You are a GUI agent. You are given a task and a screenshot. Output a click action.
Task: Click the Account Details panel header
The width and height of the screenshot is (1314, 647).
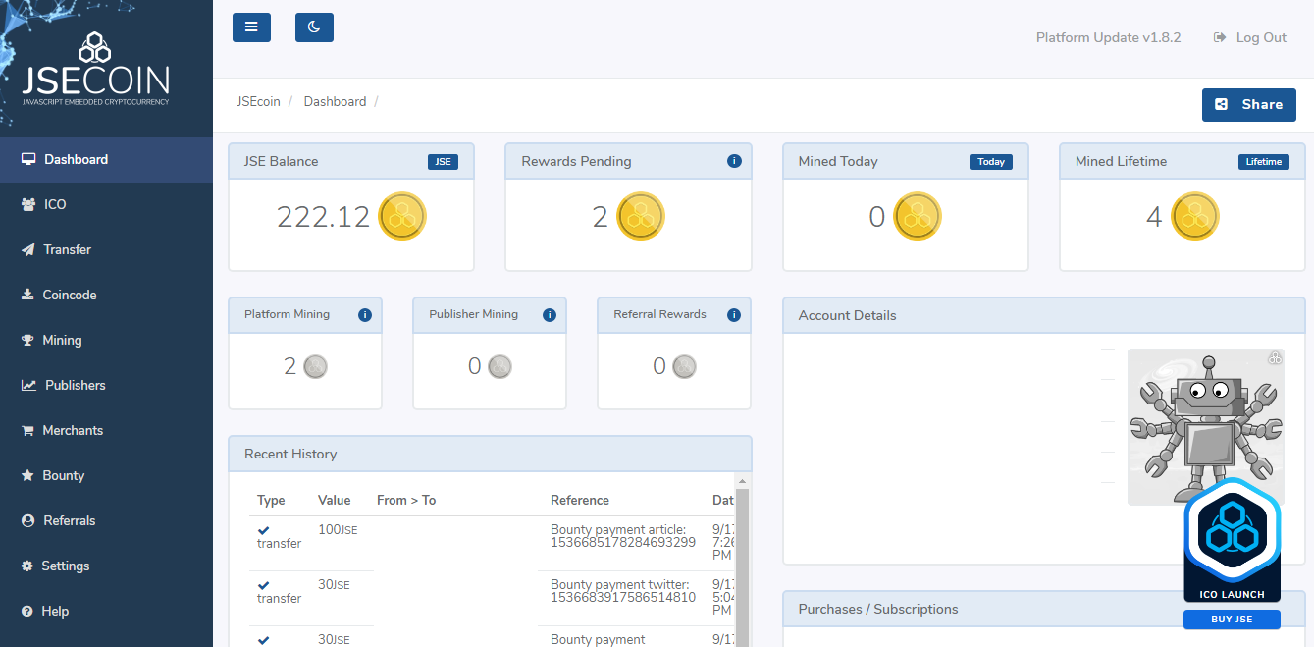click(x=1044, y=316)
